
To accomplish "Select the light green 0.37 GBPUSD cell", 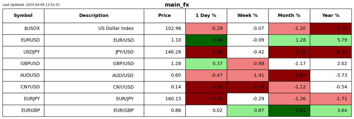I will (206, 64).
